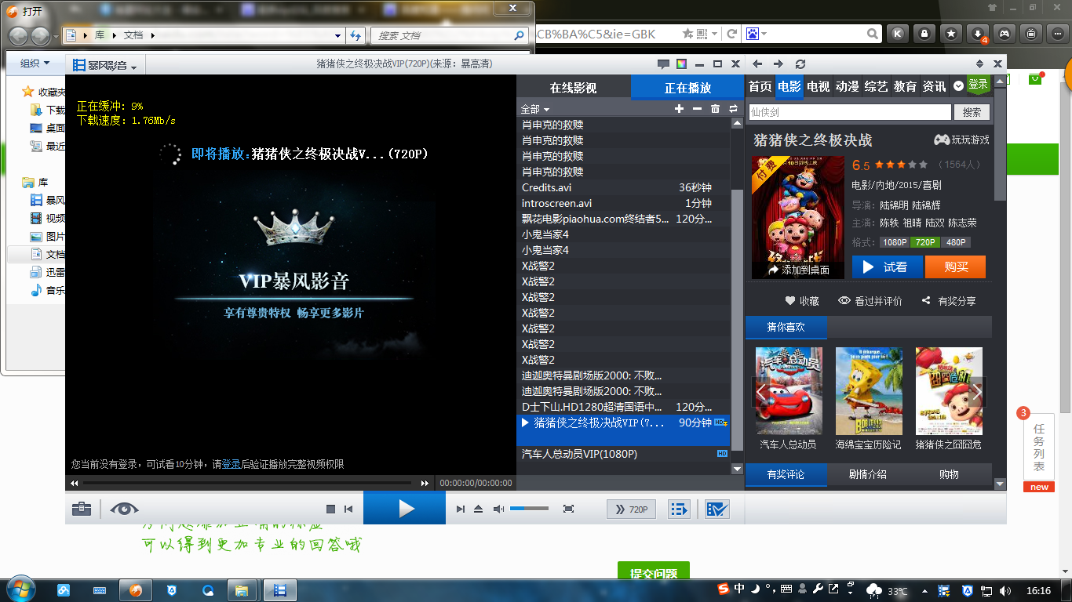1072x602 pixels.
Task: Switch to the 正在播放 tab
Action: tap(687, 88)
